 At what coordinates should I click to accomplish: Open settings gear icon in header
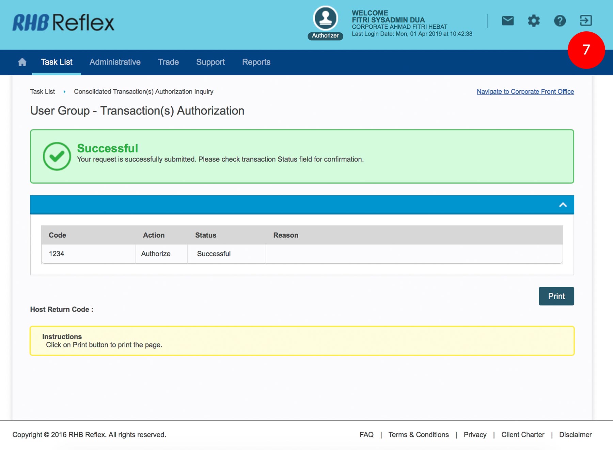[534, 21]
